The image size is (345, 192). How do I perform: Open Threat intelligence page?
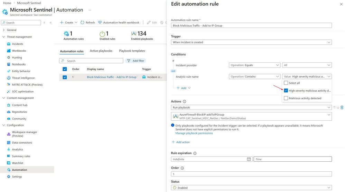tap(23, 78)
